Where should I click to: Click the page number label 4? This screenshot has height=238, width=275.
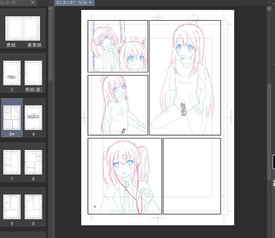(33, 134)
